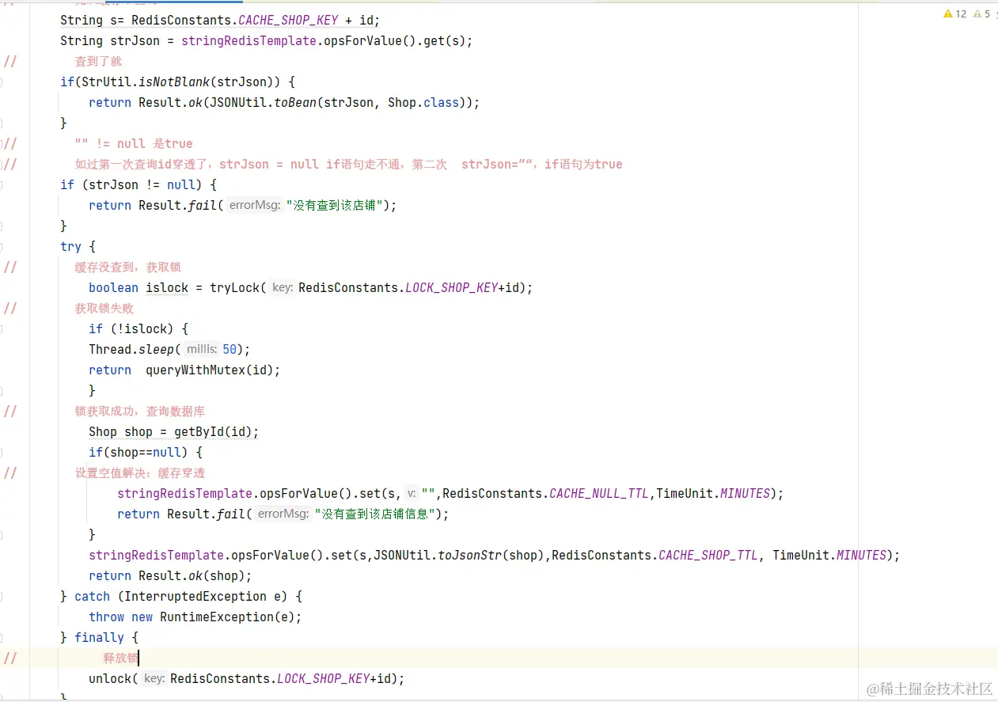
Task: Click LOCK_SHOP_KEY in the tryLock line
Action: 451,287
